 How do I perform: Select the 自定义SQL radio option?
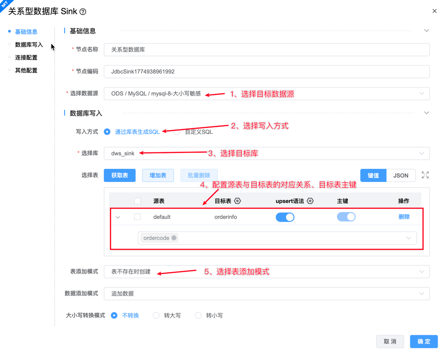pos(177,132)
